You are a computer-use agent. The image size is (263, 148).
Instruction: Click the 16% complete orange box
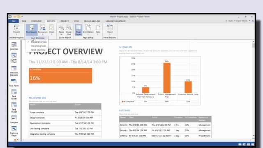pyautogui.click(x=60, y=76)
